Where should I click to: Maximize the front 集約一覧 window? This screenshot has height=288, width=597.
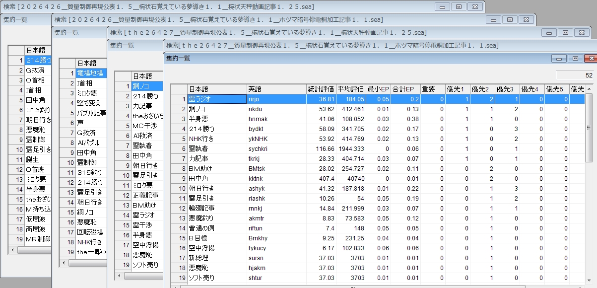tap(575, 58)
